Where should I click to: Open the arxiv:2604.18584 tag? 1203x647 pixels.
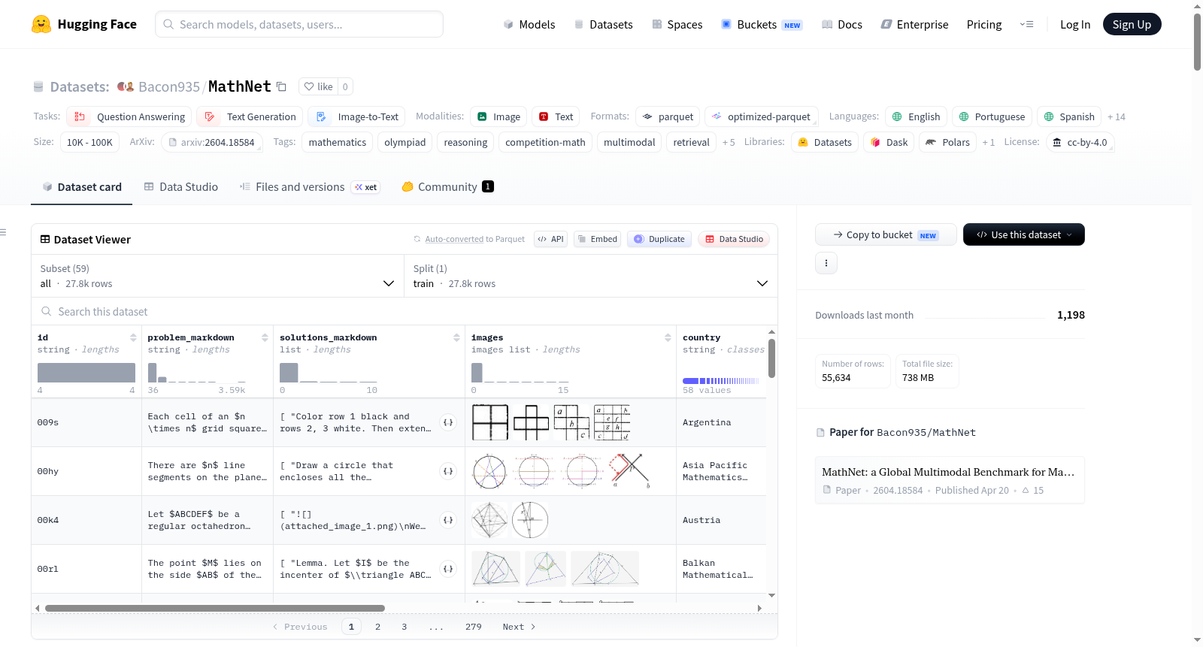(x=211, y=143)
